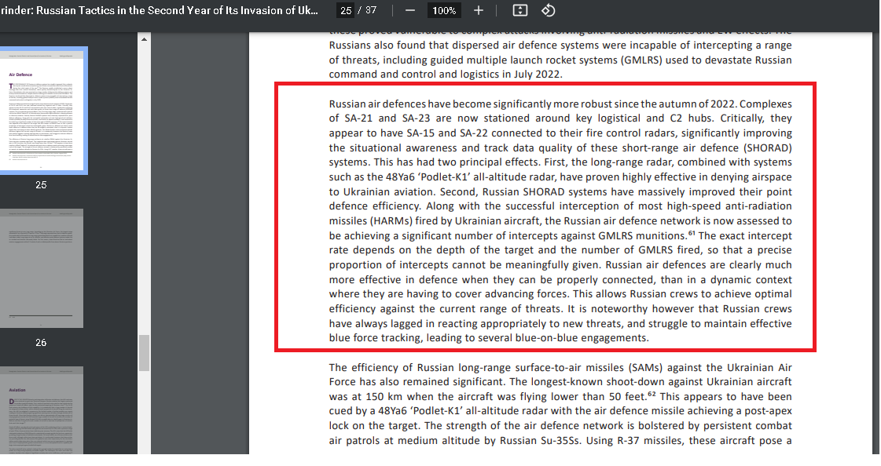Click footnote reference 62 in text
Screen dimensions: 881x466
[652, 394]
